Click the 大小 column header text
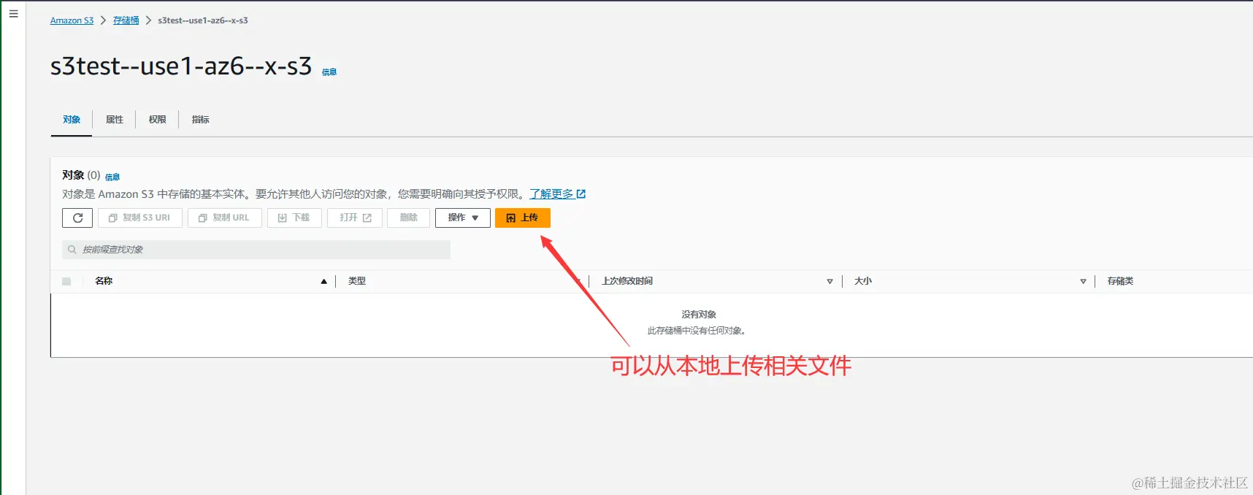Screen dimensions: 1253x495 point(863,281)
